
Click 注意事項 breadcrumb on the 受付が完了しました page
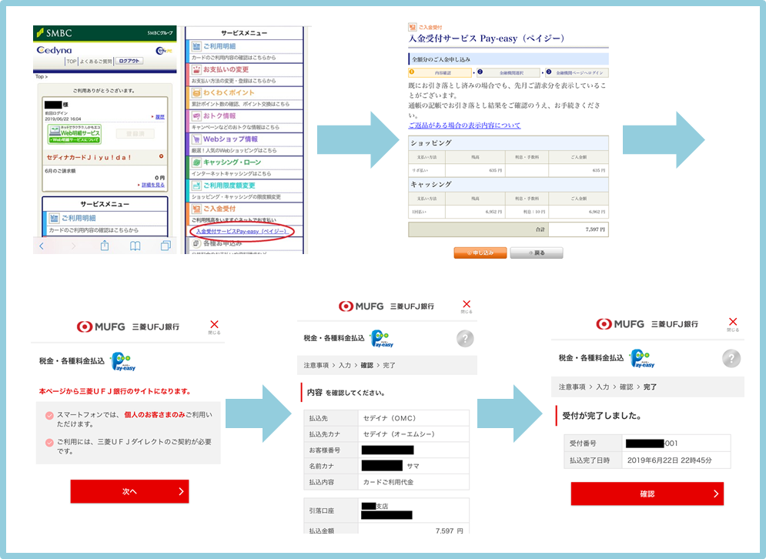click(572, 387)
